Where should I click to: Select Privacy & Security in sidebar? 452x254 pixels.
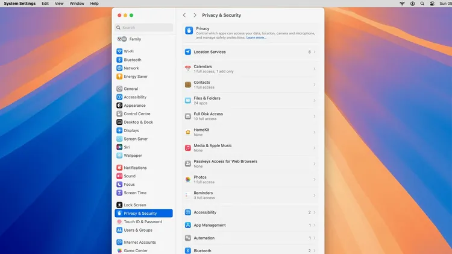click(143, 214)
